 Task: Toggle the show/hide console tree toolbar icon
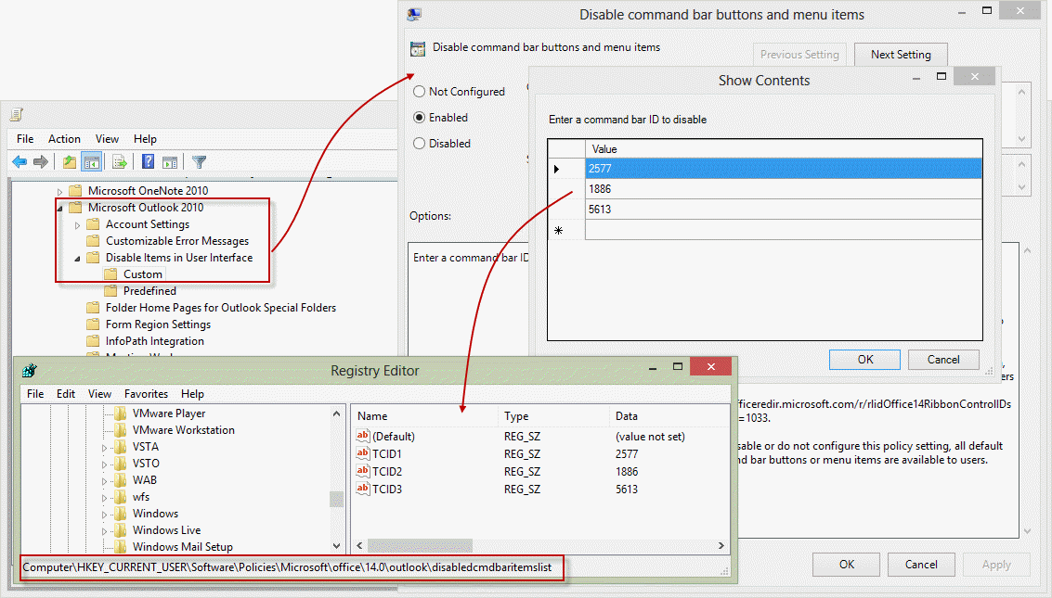[91, 161]
